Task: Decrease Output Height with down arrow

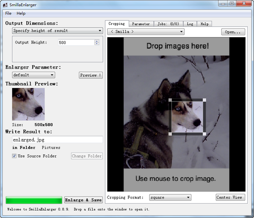Action: point(97,44)
